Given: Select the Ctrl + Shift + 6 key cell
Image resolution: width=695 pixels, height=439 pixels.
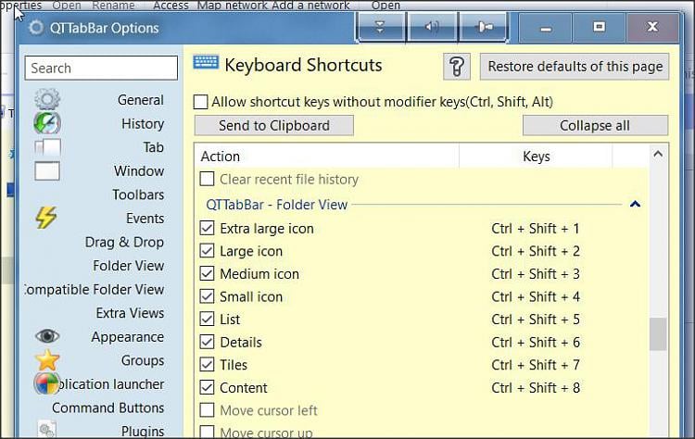Looking at the screenshot, I should tap(536, 343).
